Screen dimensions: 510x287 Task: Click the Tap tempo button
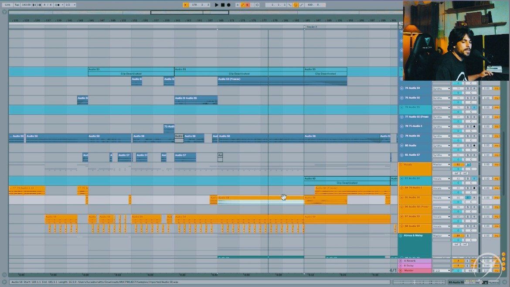pos(17,5)
